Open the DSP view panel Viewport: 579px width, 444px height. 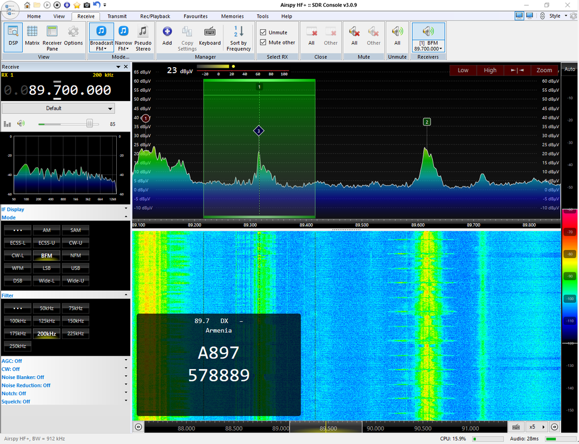[x=13, y=37]
